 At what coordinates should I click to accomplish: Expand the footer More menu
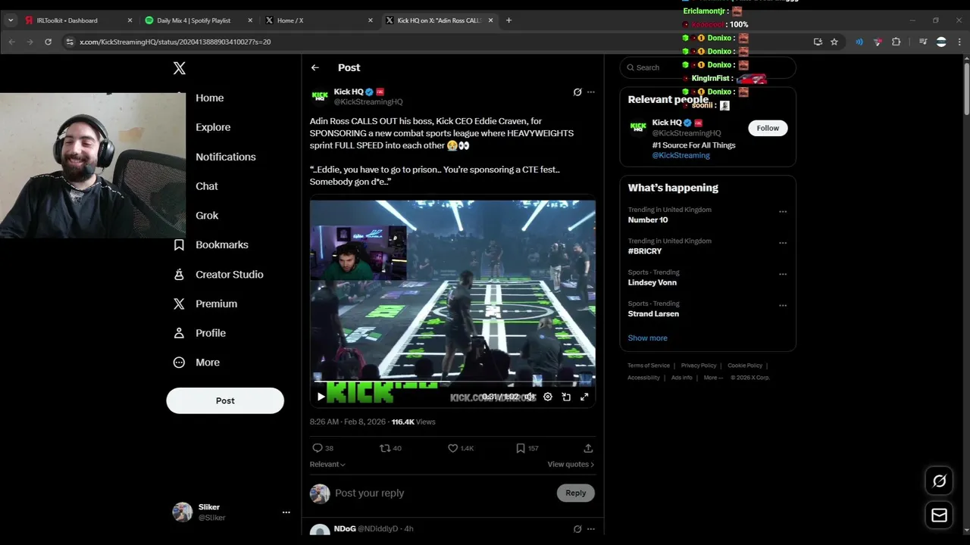click(x=713, y=378)
